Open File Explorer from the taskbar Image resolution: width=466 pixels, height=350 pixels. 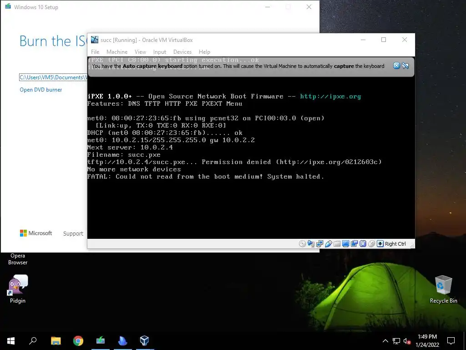click(56, 341)
